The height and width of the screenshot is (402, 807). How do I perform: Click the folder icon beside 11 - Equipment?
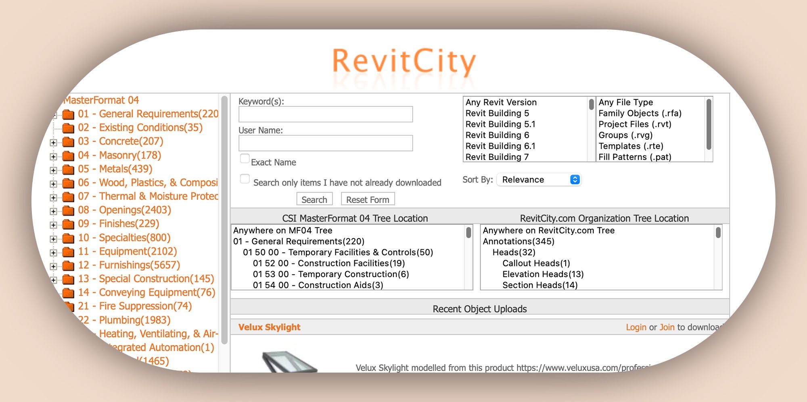coord(68,252)
